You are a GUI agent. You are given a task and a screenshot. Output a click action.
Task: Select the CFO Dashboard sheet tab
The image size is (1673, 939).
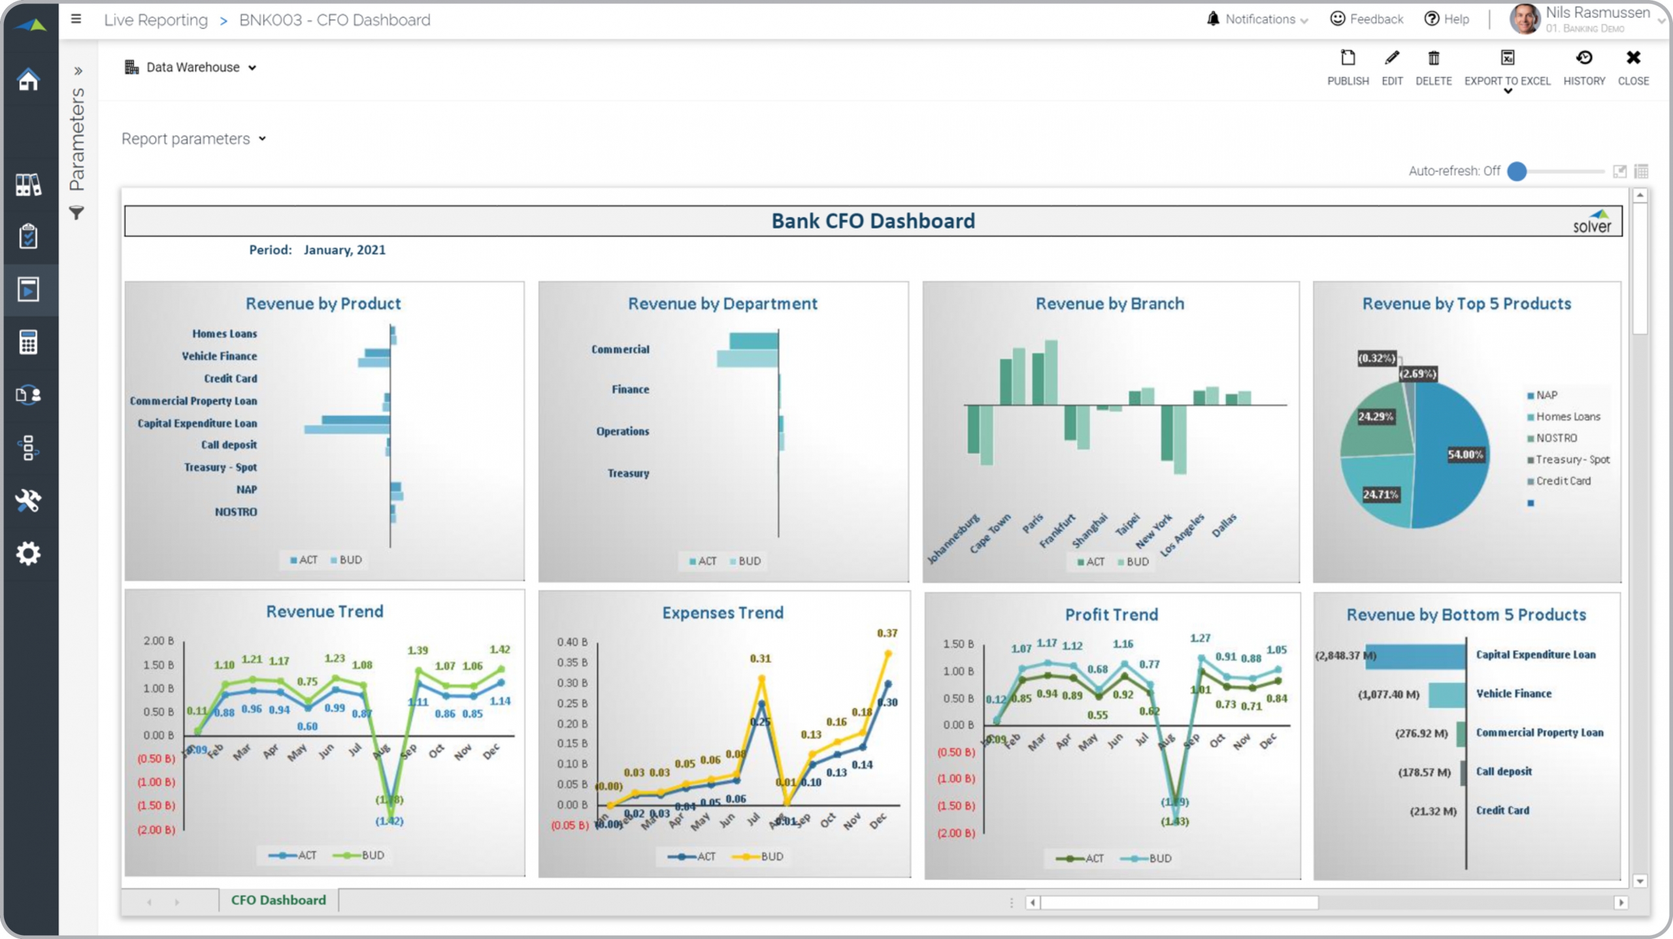(x=278, y=900)
